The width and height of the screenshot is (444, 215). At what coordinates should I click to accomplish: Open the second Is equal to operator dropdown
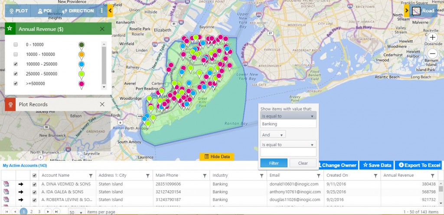click(288, 144)
